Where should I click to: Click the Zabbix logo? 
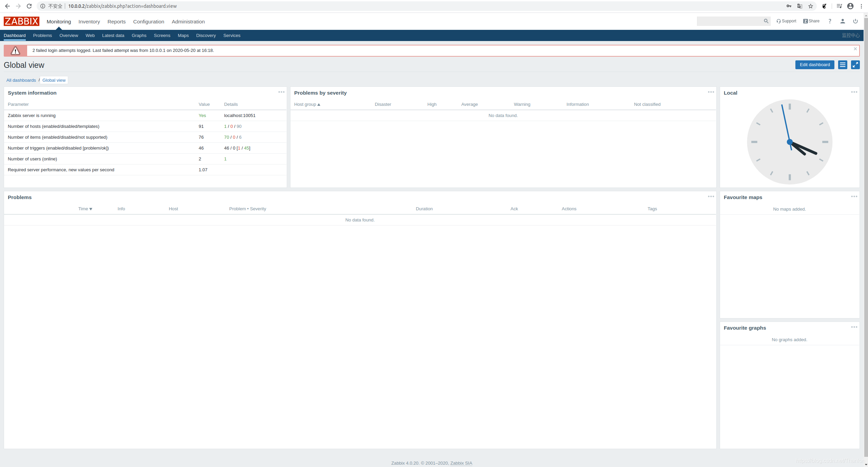pyautogui.click(x=21, y=21)
